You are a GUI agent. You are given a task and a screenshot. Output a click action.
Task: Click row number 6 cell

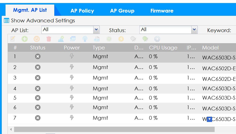(x=15, y=107)
